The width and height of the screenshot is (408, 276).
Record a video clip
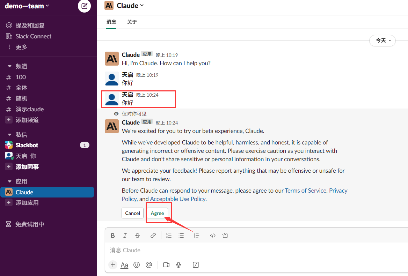tap(166, 265)
